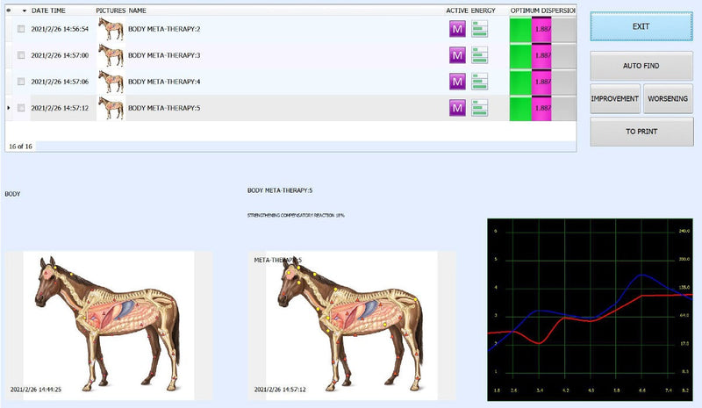Screen dimensions: 702x408
Task: Open the dropdown arrow beside DATE TIME header
Action: click(x=25, y=11)
